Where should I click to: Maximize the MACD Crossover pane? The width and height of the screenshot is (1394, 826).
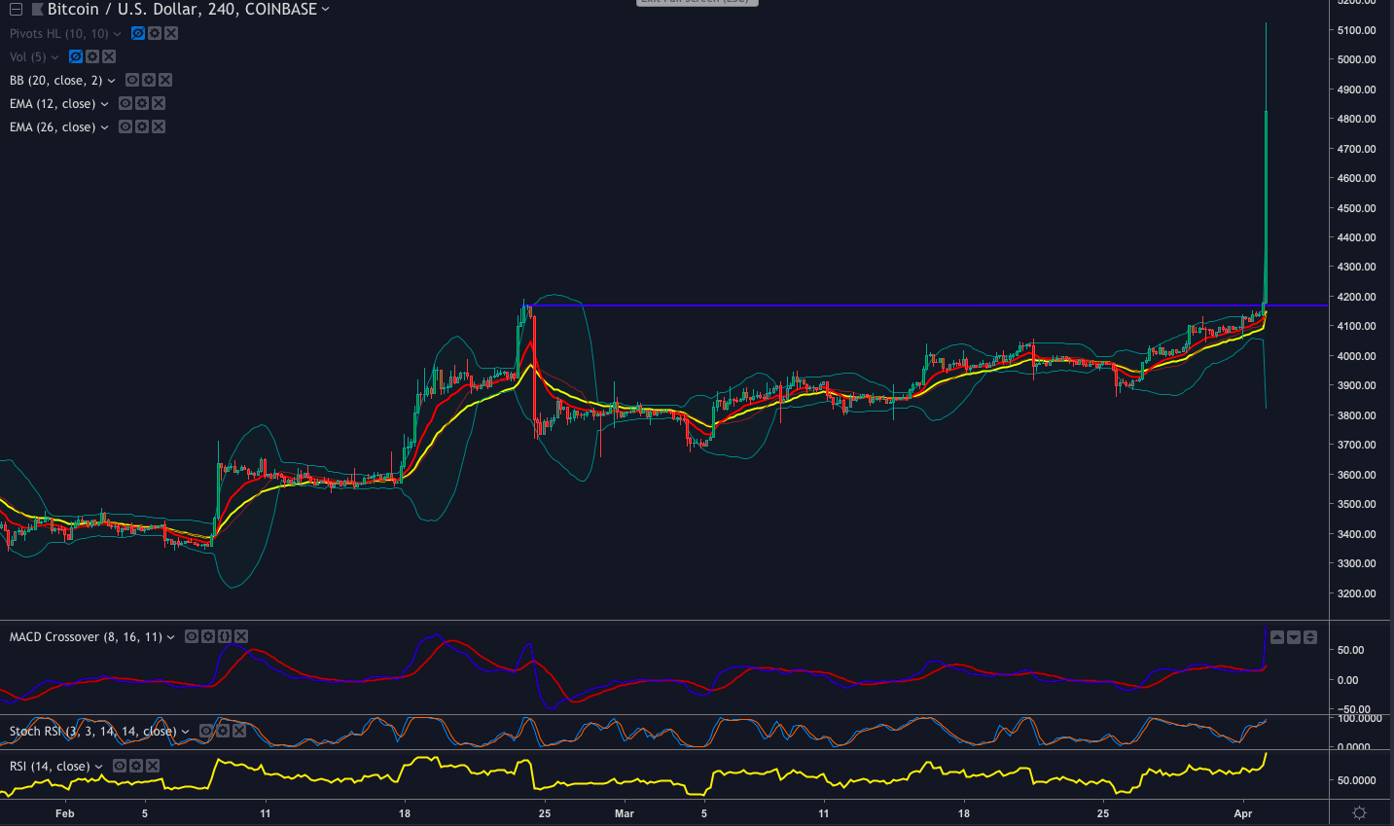[x=1310, y=637]
